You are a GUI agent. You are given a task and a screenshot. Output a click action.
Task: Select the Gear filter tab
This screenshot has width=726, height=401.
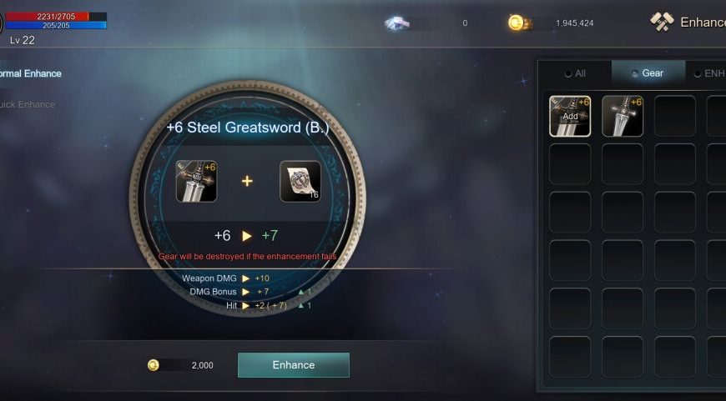(648, 73)
